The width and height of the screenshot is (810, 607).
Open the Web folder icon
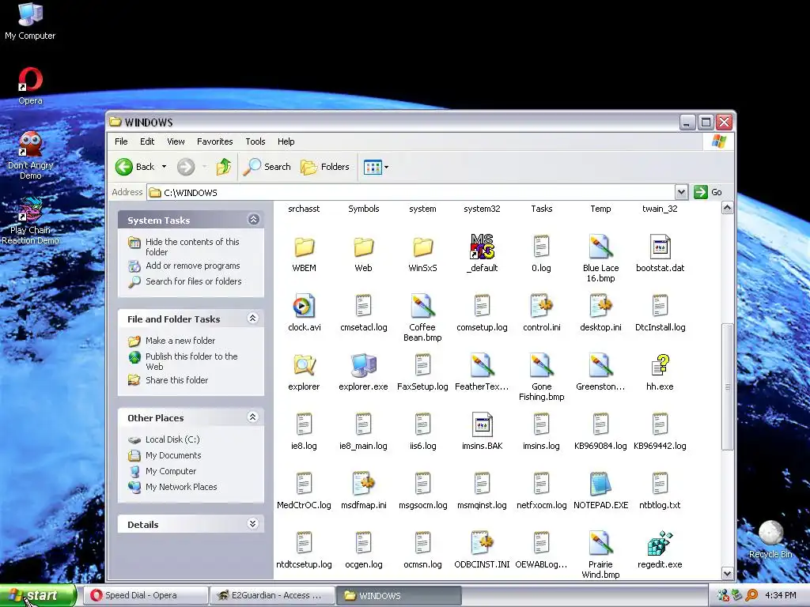(363, 247)
